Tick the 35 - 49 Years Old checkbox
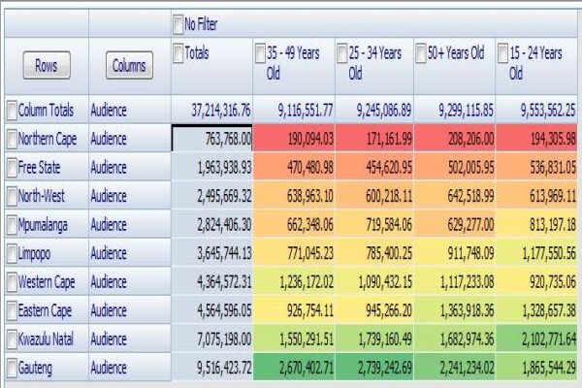This screenshot has width=582, height=388. point(260,52)
